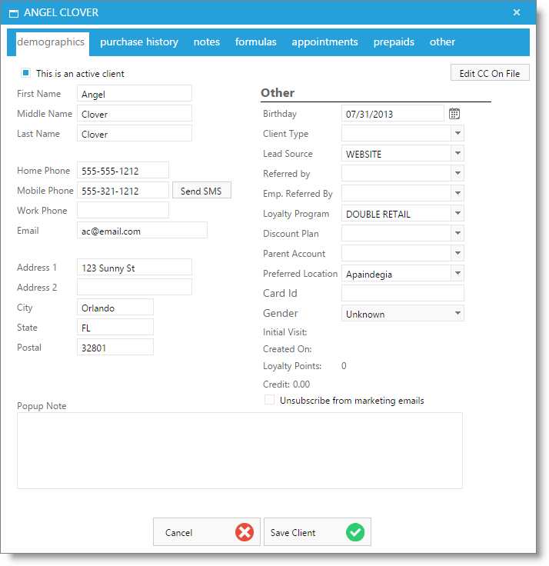Screen dimensions: 549x566
Task: Go to the prepaids tab
Action: pyautogui.click(x=394, y=42)
